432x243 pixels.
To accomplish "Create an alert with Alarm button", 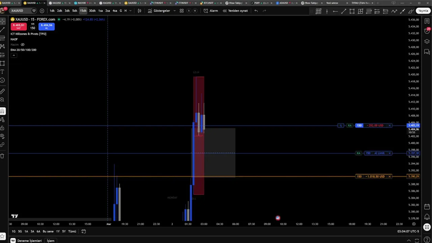I will (x=211, y=10).
